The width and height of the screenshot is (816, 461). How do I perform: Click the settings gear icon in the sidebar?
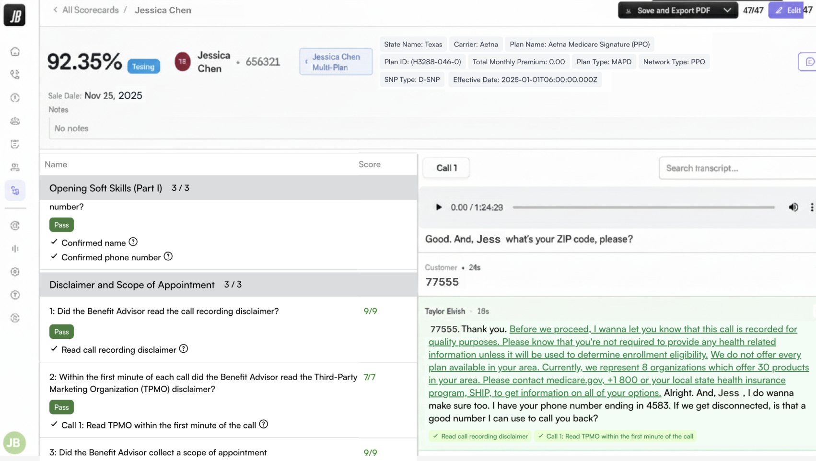pos(15,272)
